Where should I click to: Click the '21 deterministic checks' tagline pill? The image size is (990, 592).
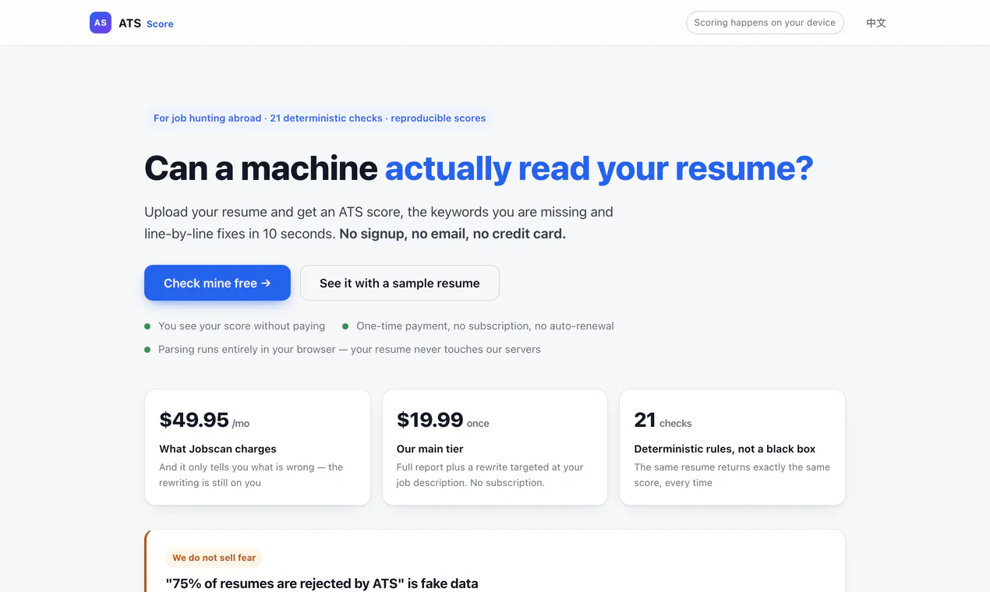point(320,118)
